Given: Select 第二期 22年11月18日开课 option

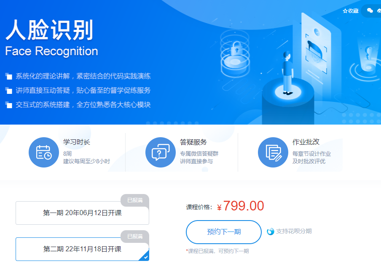Looking at the screenshot, I should [x=82, y=249].
